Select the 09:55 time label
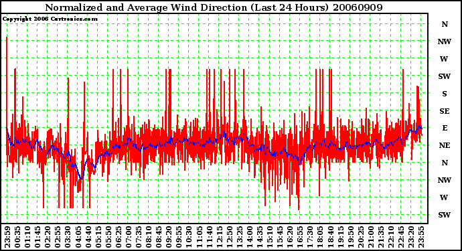This screenshot has width=462, height=251. [179, 237]
